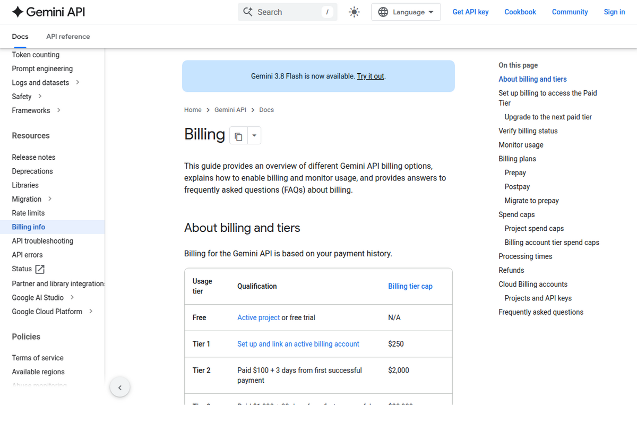Open Rate limits in sidebar
The height and width of the screenshot is (448, 637).
28,213
